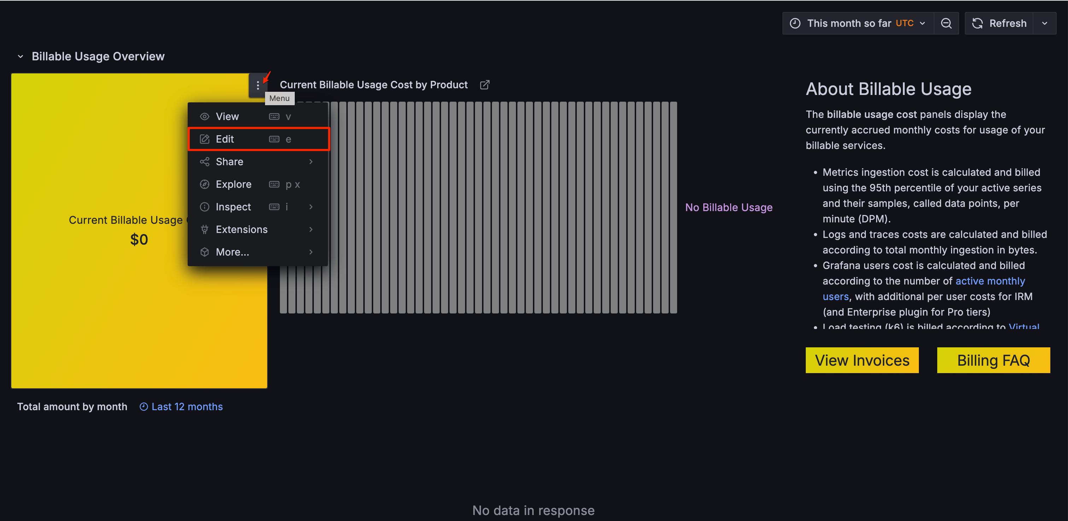Click the View Invoices button
Screen dimensions: 1068x521
[x=862, y=360]
